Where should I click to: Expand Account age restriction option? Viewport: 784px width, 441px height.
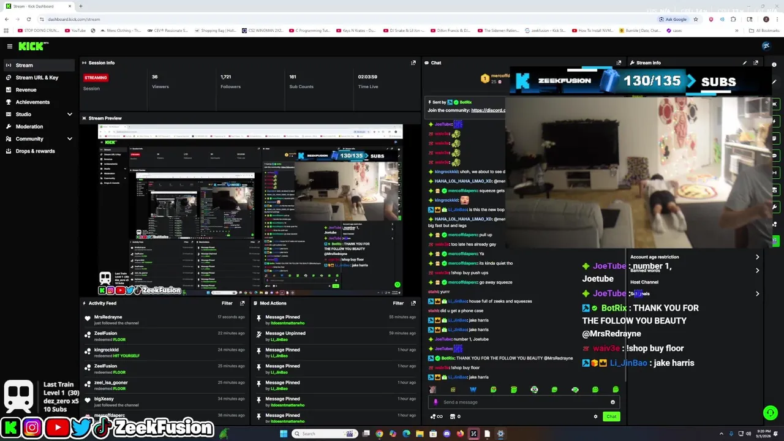coord(695,257)
